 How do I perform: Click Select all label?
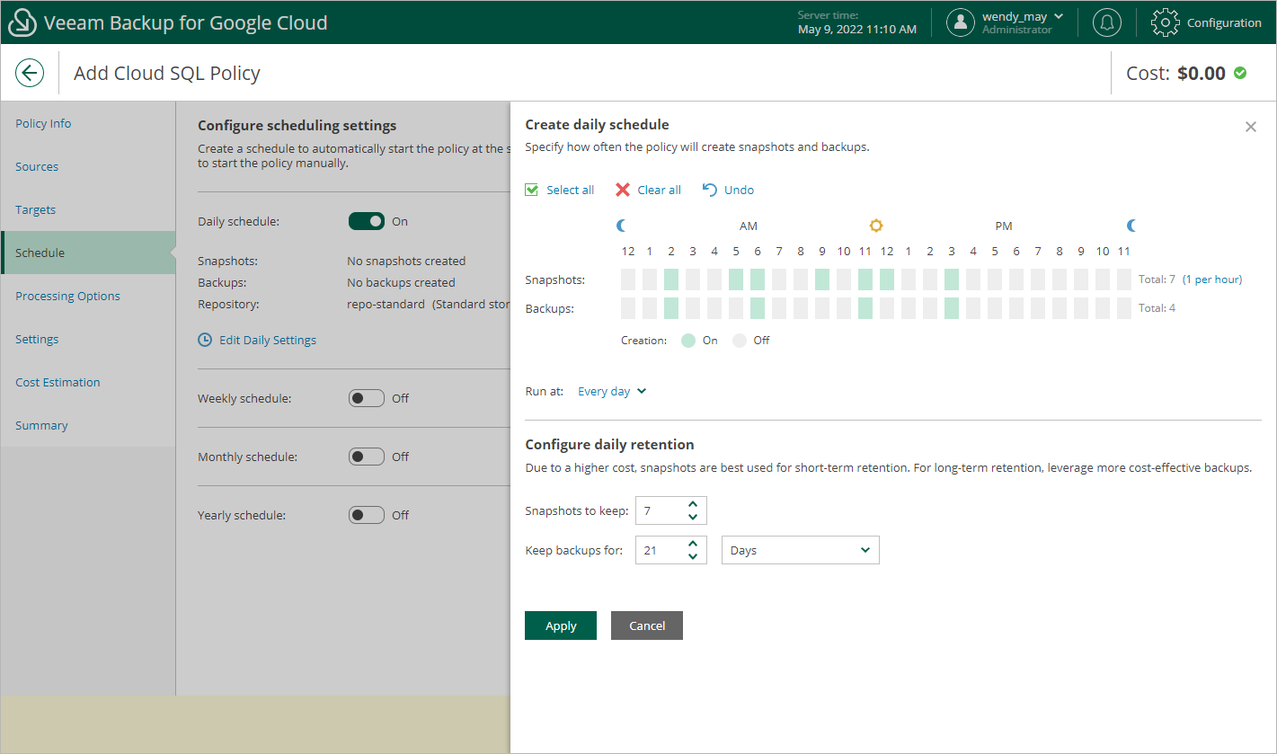571,190
